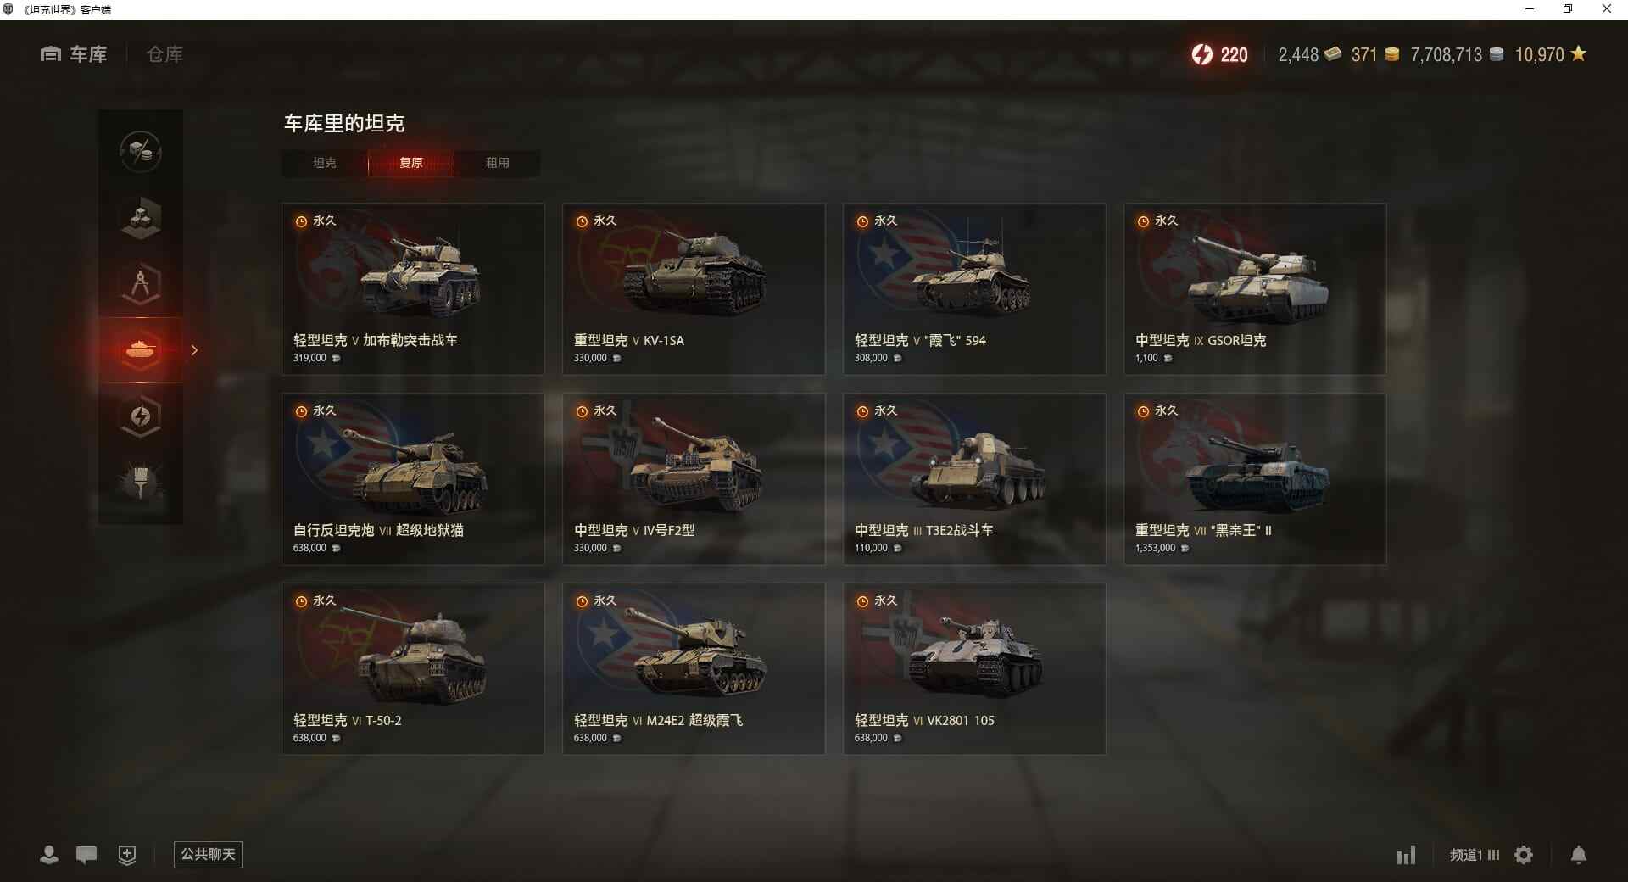Switch to the 坦克 tab
The image size is (1628, 882).
point(325,163)
